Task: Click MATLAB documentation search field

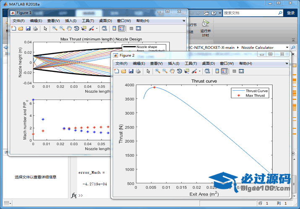Action: pos(250,13)
